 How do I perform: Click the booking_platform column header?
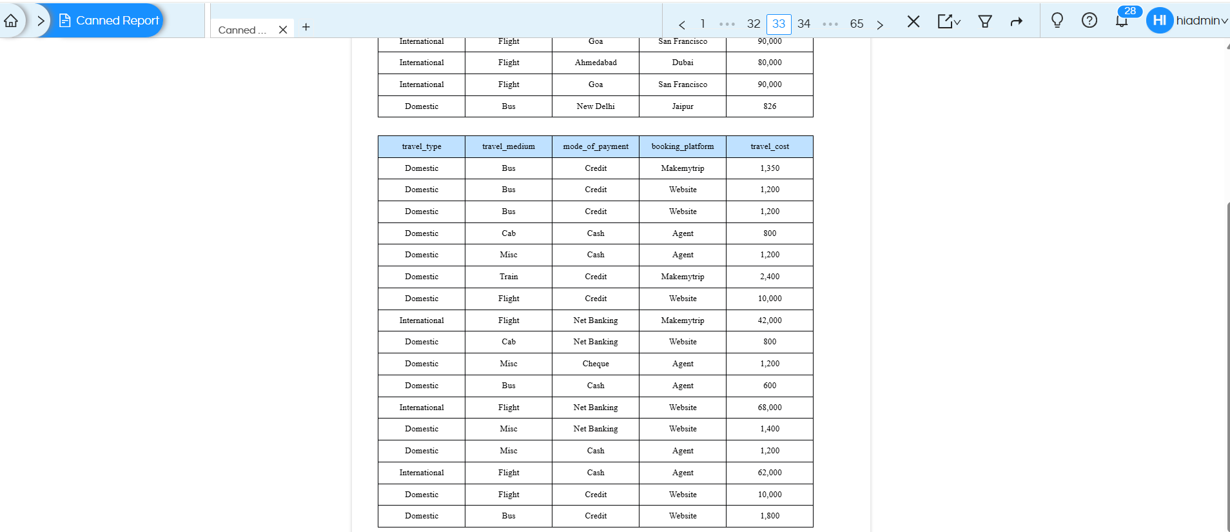(x=683, y=146)
